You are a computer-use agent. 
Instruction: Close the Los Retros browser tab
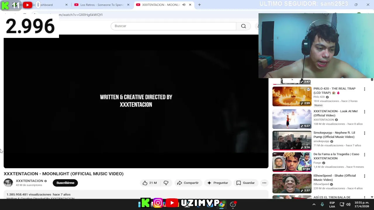[128, 5]
